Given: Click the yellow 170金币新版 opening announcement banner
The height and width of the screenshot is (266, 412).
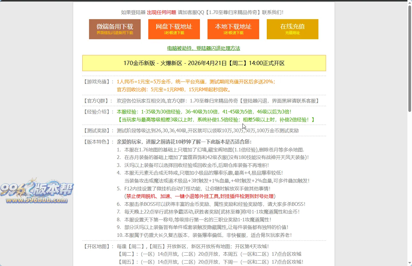Looking at the screenshot, I should click(x=204, y=63).
